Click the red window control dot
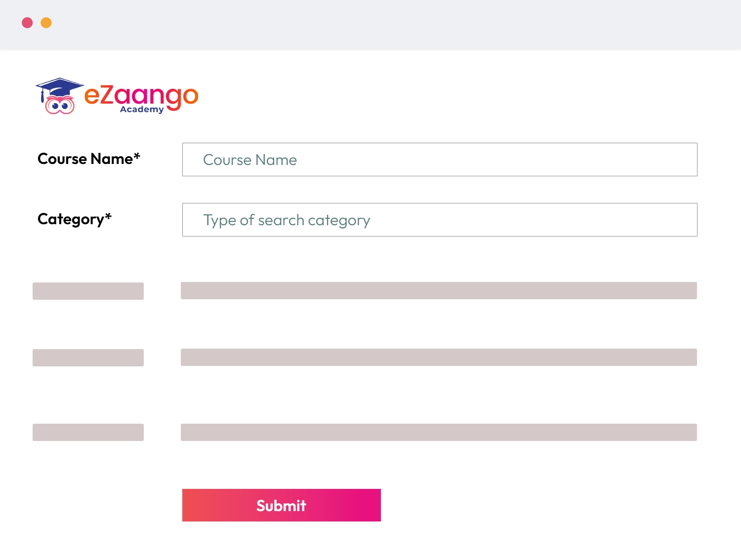Image resolution: width=741 pixels, height=559 pixels. coord(28,23)
